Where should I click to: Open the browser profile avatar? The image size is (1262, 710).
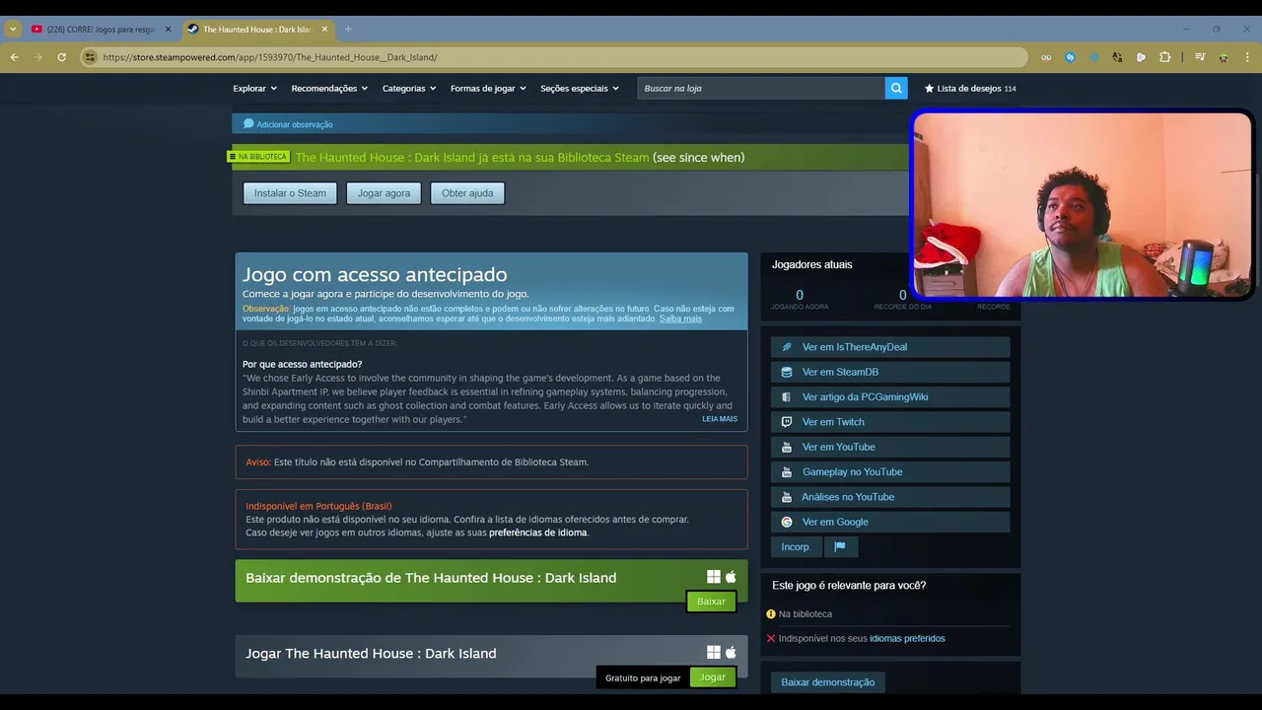[x=1224, y=57]
